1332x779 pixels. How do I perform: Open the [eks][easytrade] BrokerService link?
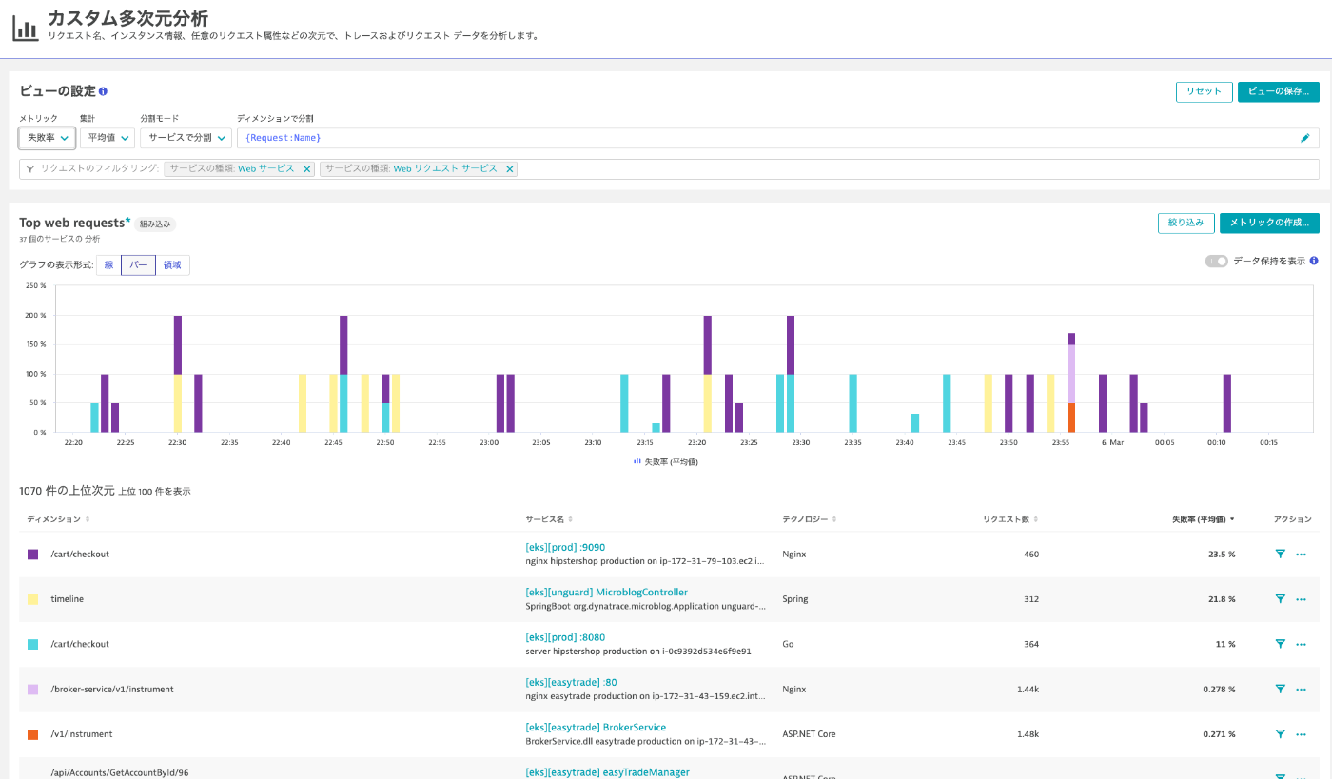pos(596,728)
